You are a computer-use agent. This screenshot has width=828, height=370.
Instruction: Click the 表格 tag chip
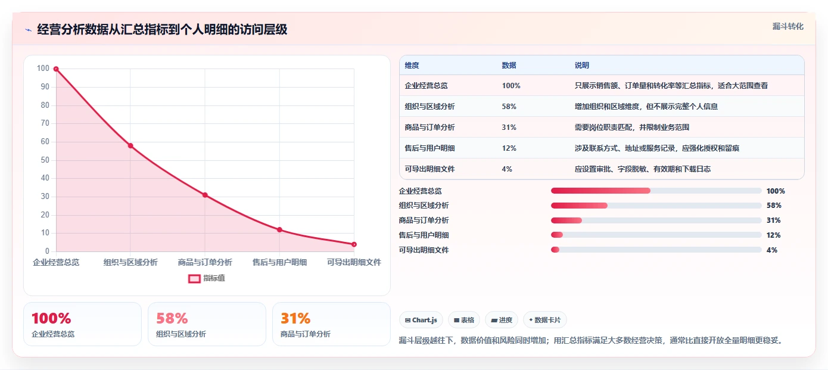[464, 320]
